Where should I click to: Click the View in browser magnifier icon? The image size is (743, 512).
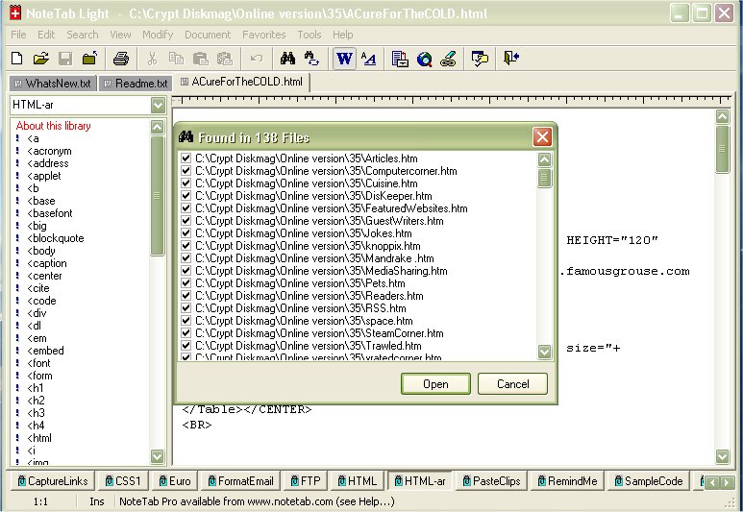tap(425, 59)
